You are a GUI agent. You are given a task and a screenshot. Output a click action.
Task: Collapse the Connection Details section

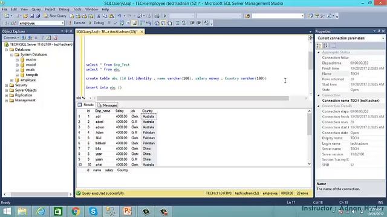(x=319, y=106)
